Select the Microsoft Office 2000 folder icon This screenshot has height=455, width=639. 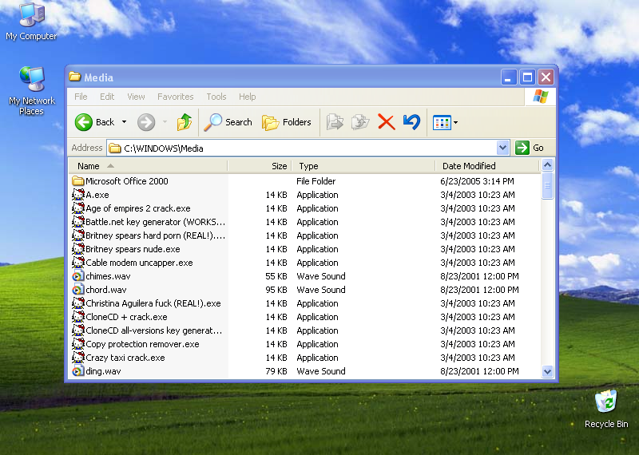pyautogui.click(x=77, y=180)
